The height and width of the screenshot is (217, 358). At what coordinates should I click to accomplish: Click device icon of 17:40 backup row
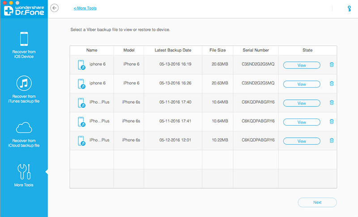(x=81, y=102)
